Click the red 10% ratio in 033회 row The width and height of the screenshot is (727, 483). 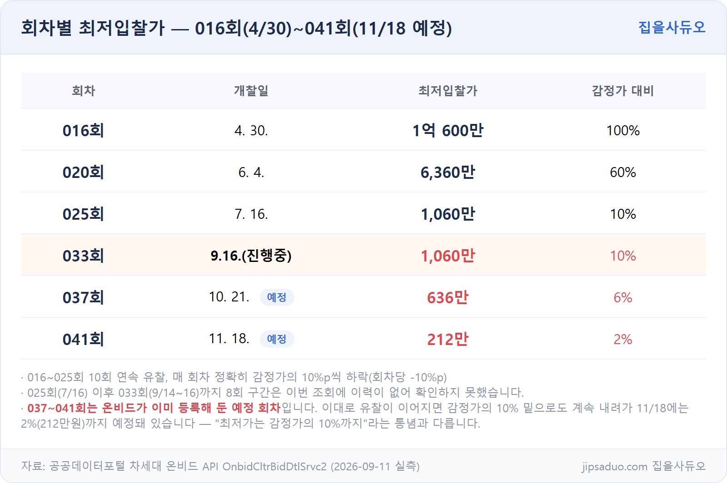pos(623,256)
